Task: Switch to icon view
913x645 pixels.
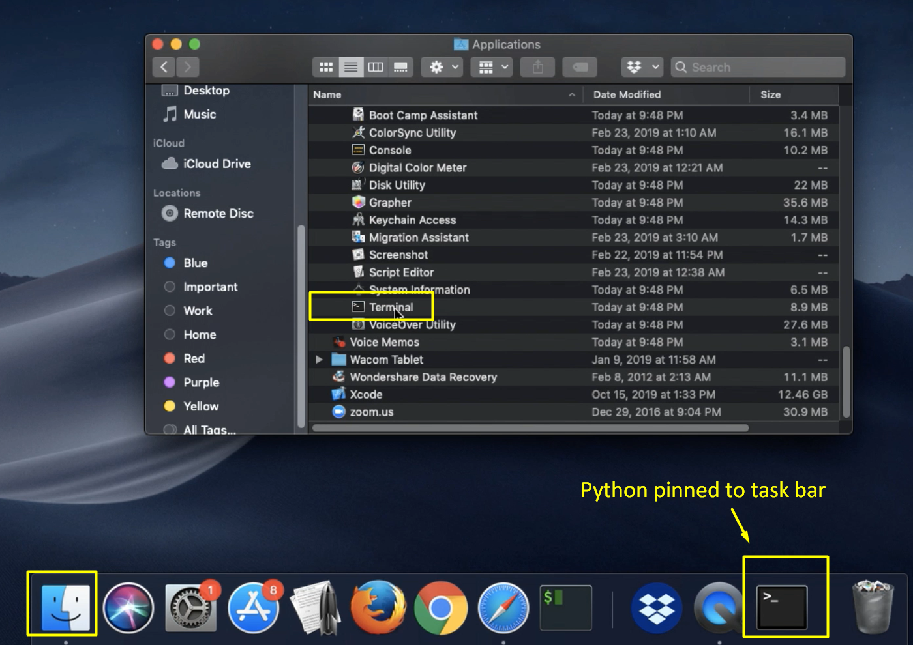Action: click(x=326, y=66)
